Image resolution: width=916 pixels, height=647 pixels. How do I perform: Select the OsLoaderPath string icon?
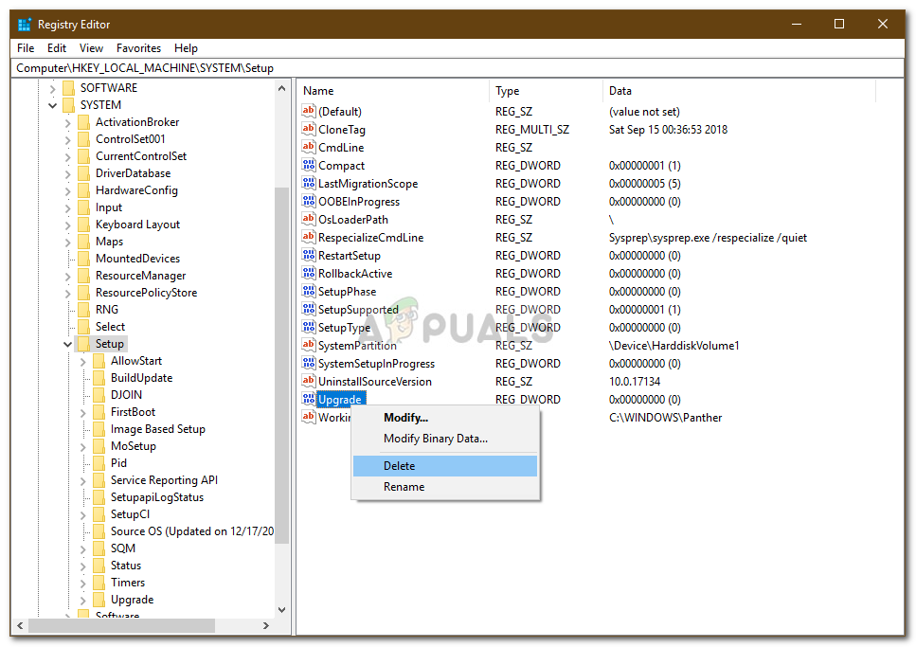coord(309,219)
